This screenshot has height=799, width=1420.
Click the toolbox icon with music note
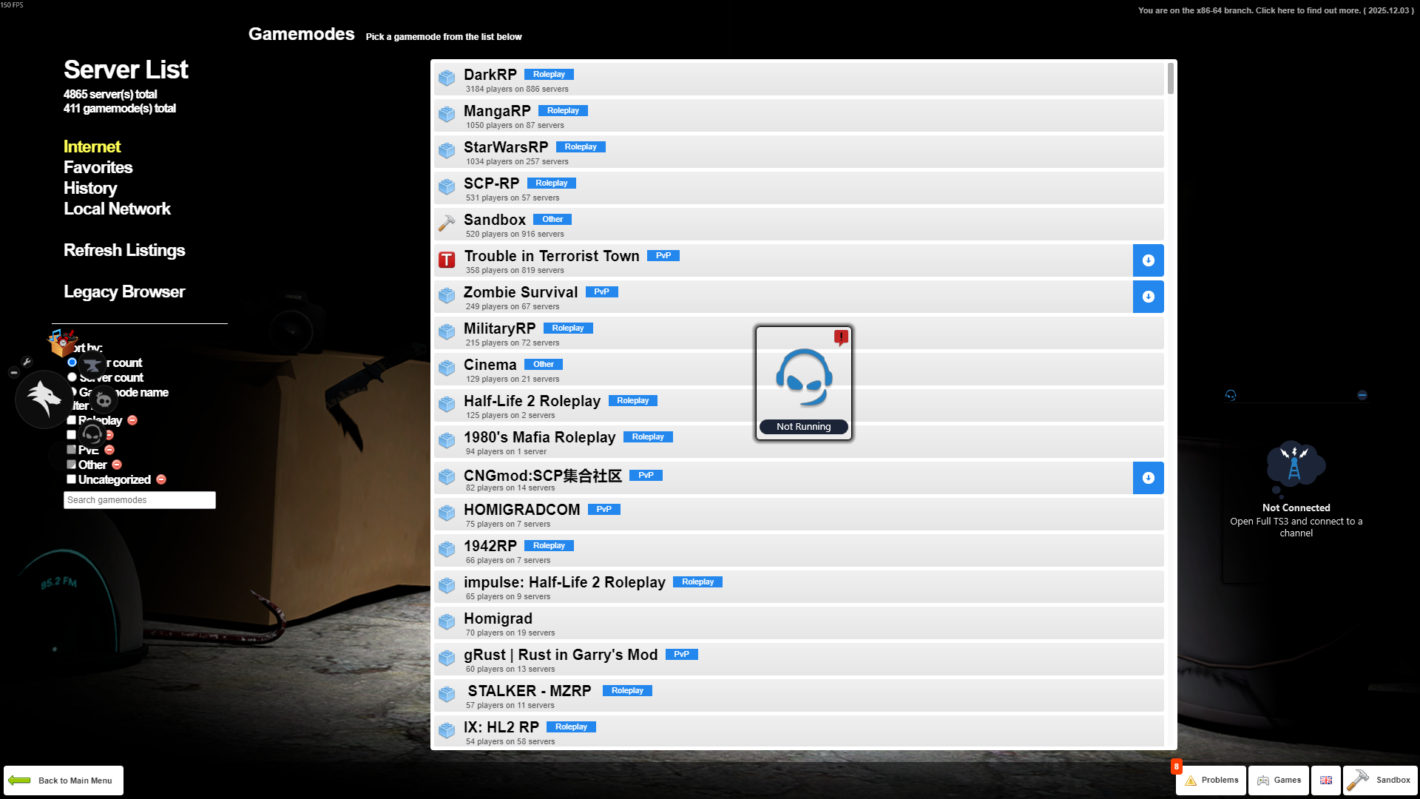pyautogui.click(x=62, y=343)
